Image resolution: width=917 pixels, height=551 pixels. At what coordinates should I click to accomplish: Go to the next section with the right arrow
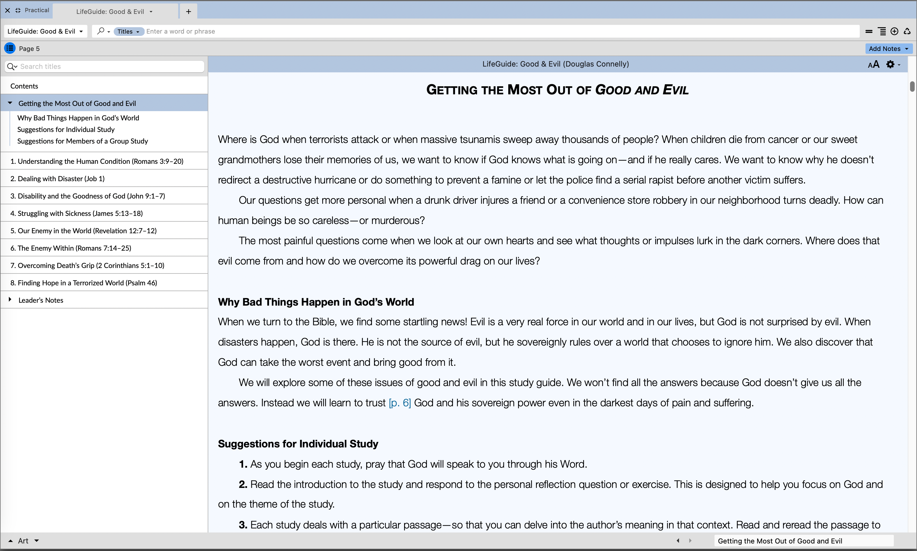(690, 541)
